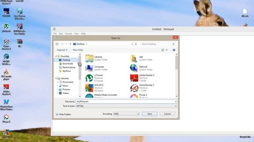This screenshot has height=142, width=254.
Task: Select the Libraries system folder icon
Action: [x=89, y=58]
